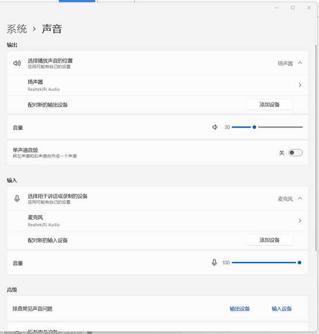Click 添加设备 for new input device
319x334 pixels.
click(x=269, y=240)
